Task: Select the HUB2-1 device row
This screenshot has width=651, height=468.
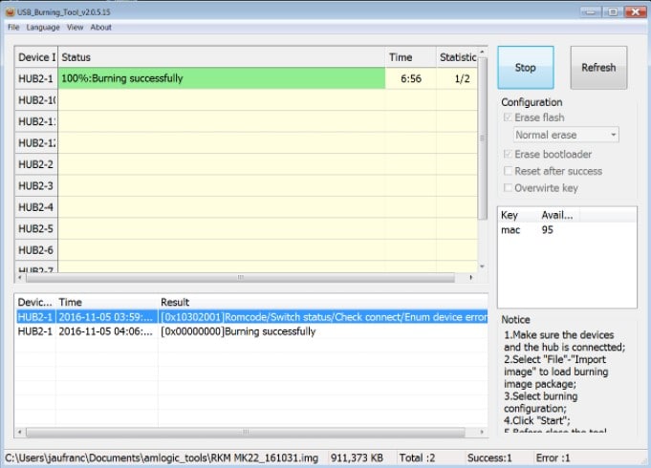Action: tap(246, 78)
